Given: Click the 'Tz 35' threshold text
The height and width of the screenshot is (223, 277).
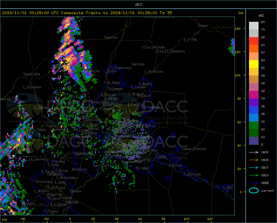Looking at the screenshot, I should tap(166, 13).
